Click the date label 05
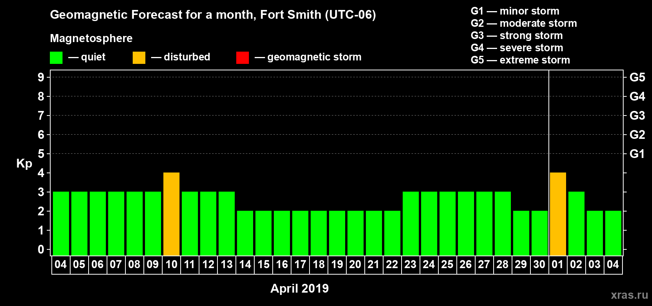This screenshot has height=306, width=652. coord(79,265)
